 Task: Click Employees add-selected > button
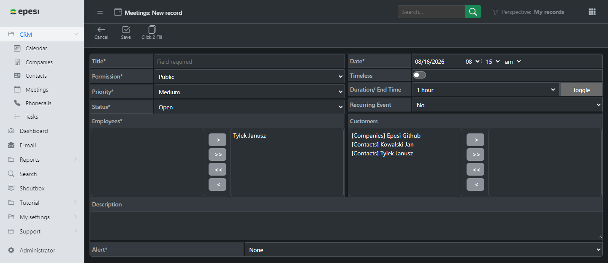coord(217,140)
